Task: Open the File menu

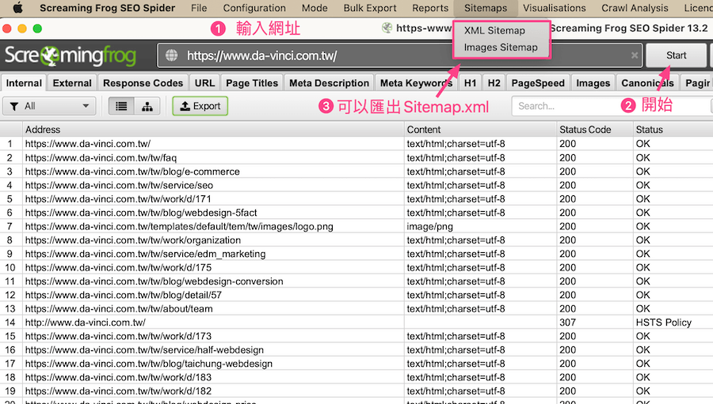Action: click(199, 8)
